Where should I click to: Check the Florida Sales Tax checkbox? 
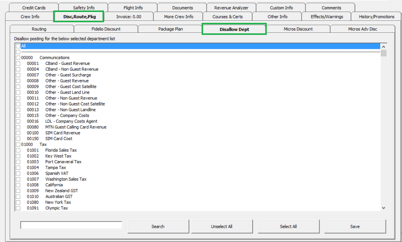(x=18, y=150)
